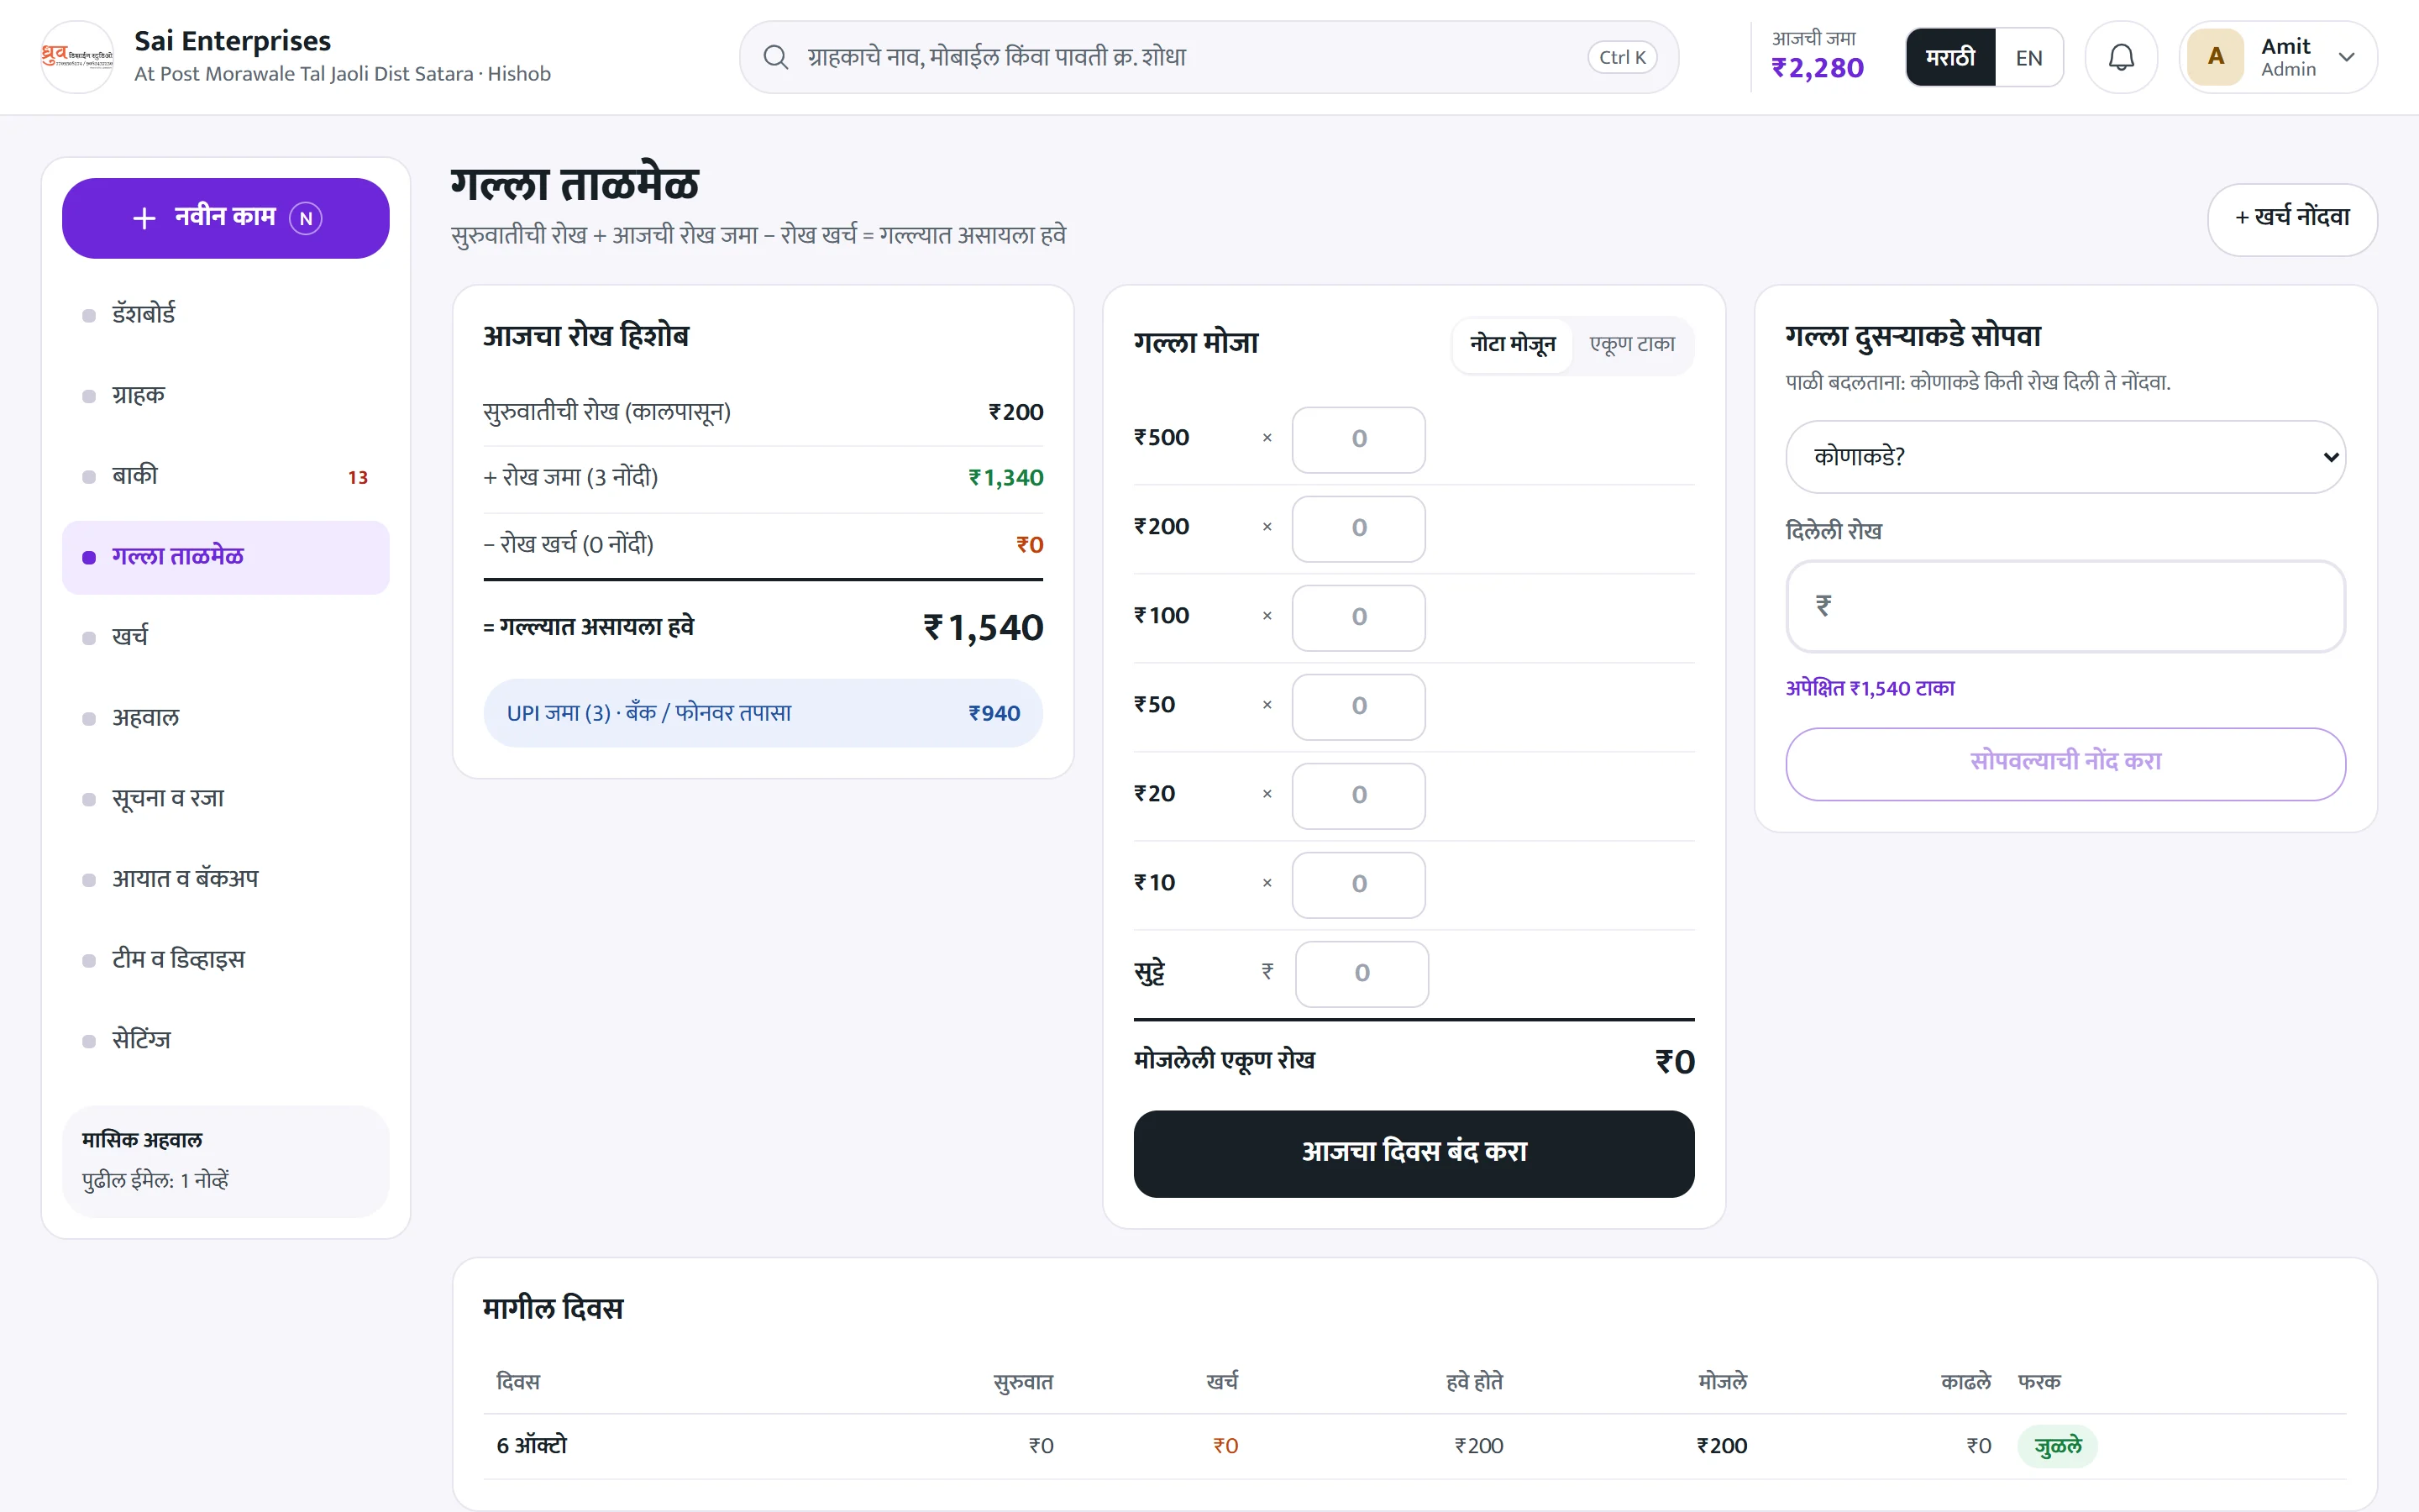Open गल्ला ताळमेळ in the sidebar
This screenshot has height=1512, width=2419.
coord(226,557)
